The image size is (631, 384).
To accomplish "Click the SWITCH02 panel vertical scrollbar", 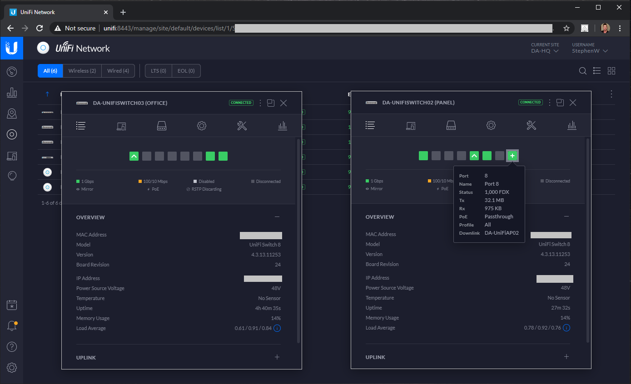I will coord(587,241).
